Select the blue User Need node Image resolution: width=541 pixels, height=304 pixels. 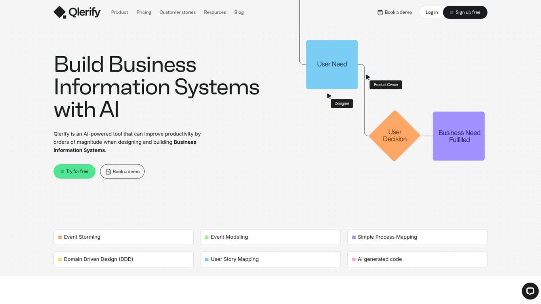pos(332,64)
